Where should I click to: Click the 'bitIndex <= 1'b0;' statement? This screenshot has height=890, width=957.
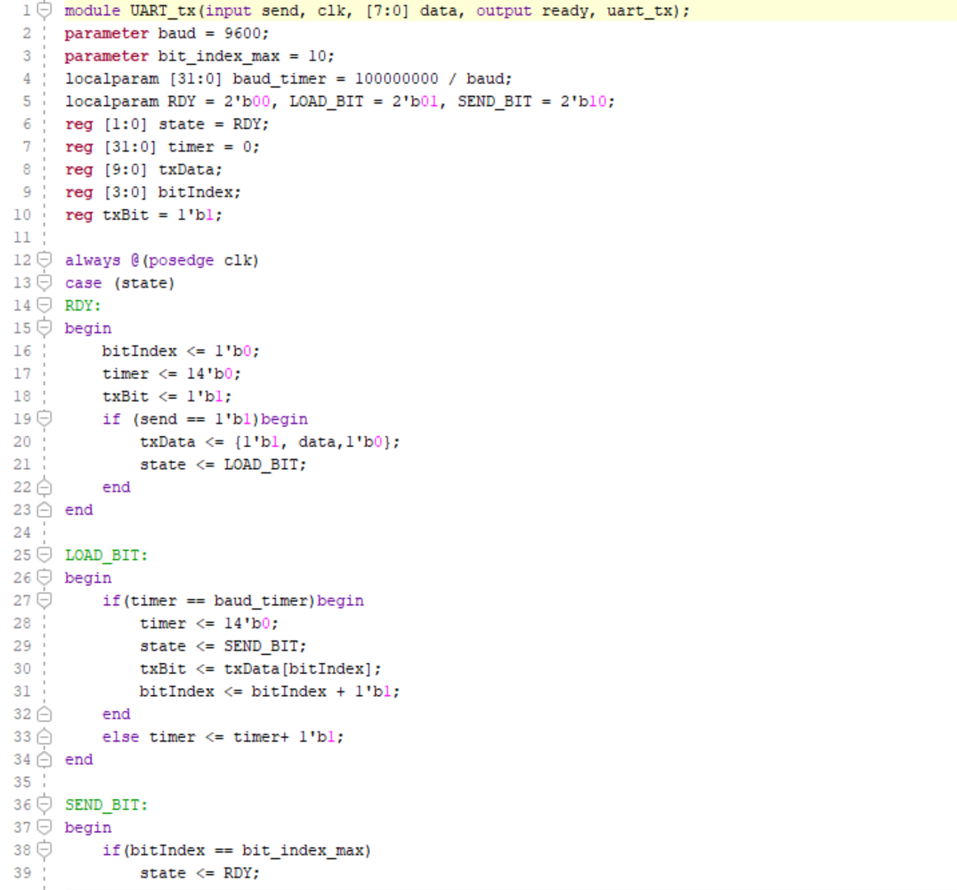[x=181, y=351]
